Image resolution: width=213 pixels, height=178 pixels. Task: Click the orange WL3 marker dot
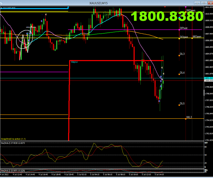186,119
